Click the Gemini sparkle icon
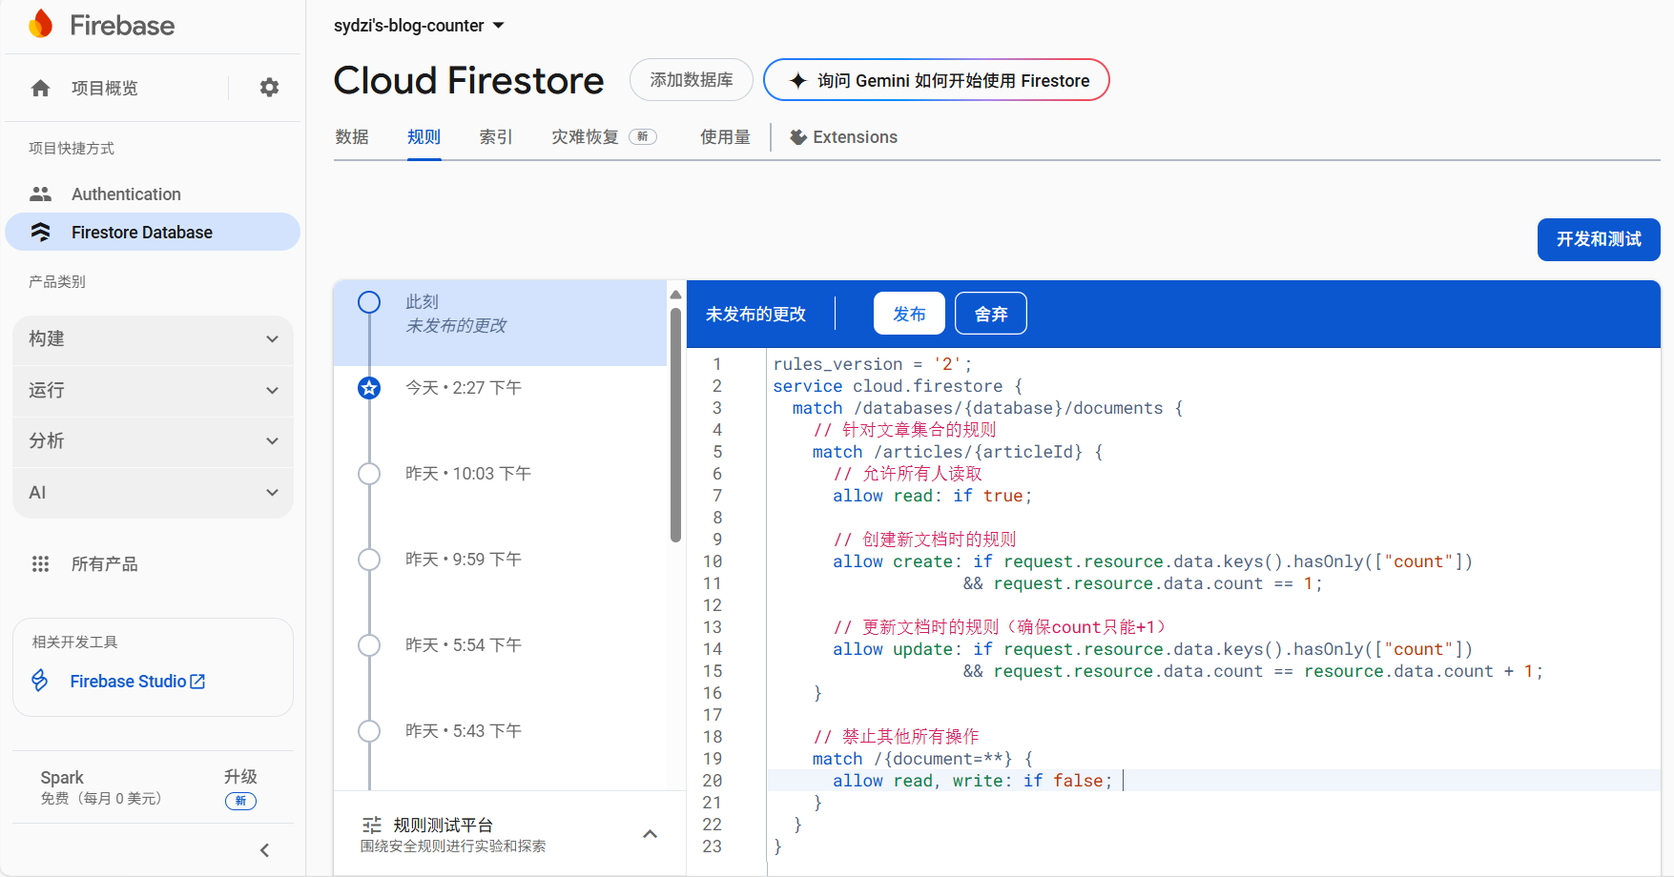The image size is (1674, 877). click(798, 81)
